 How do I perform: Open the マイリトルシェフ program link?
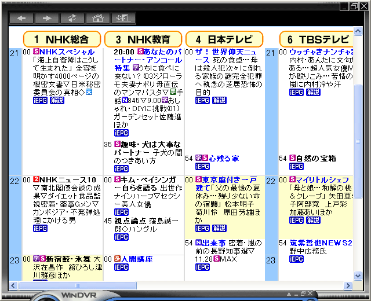point(322,180)
